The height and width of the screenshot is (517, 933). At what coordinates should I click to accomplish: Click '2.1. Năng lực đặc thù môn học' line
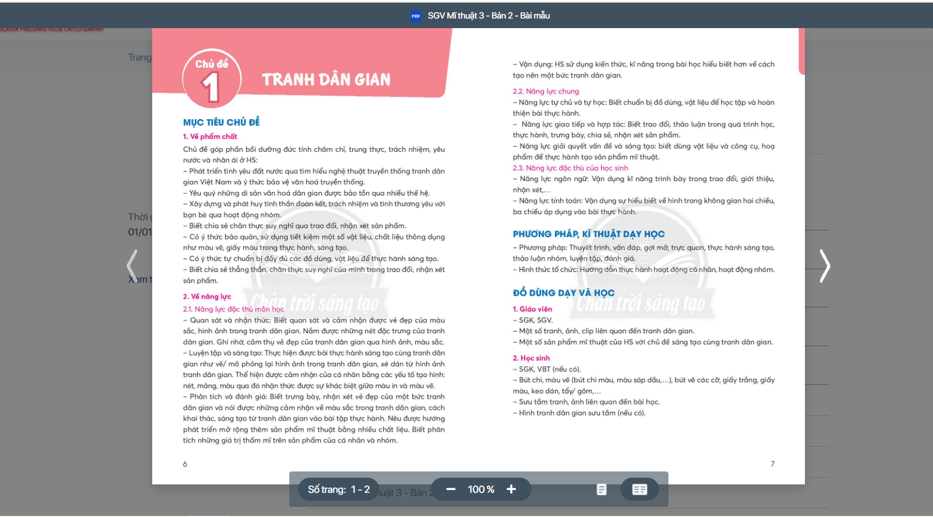click(x=234, y=309)
